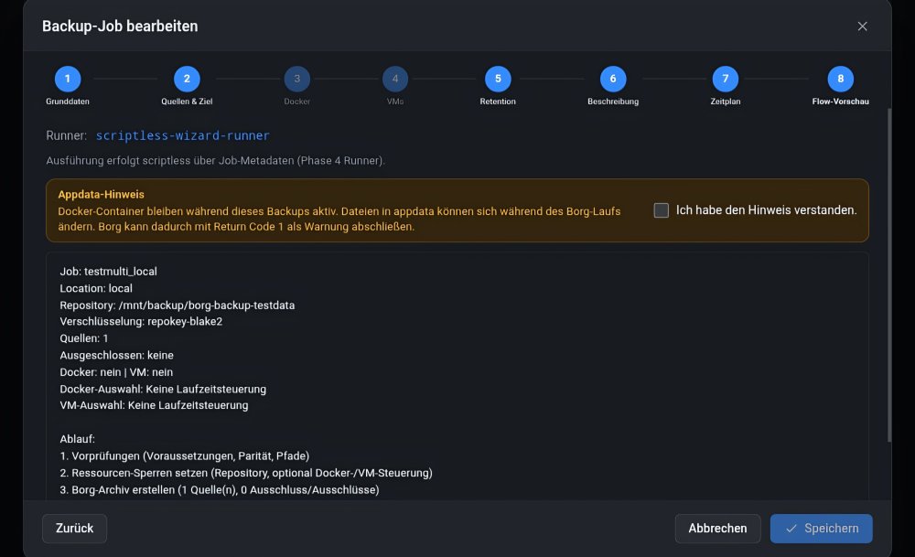Screen dimensions: 915x557
Task: Click the 'Job: testmulti_local' line
Action: coord(108,272)
